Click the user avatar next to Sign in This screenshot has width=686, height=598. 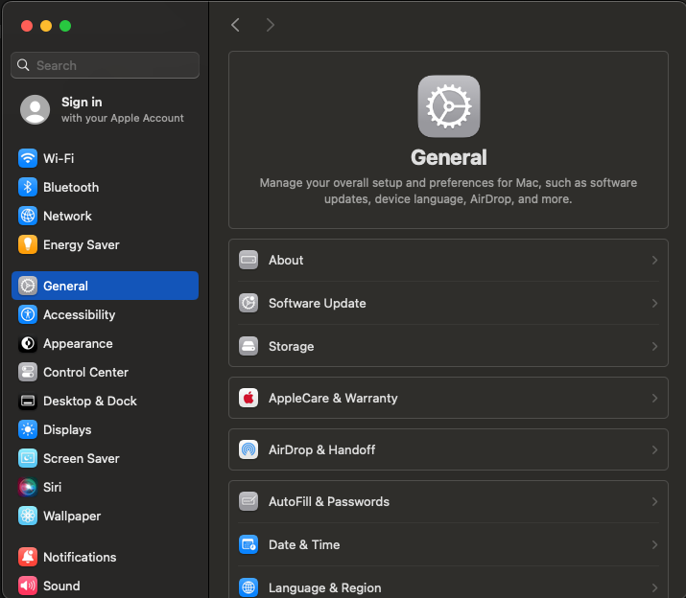tap(35, 109)
